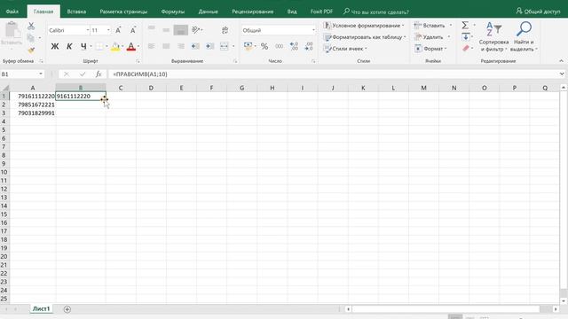The height and width of the screenshot is (319, 568).
Task: Toggle bold Ж formatting
Action: click(x=55, y=46)
